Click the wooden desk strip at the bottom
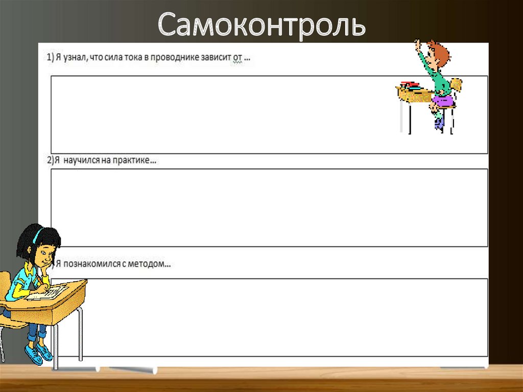The height and width of the screenshot is (392, 523). (x=261, y=381)
